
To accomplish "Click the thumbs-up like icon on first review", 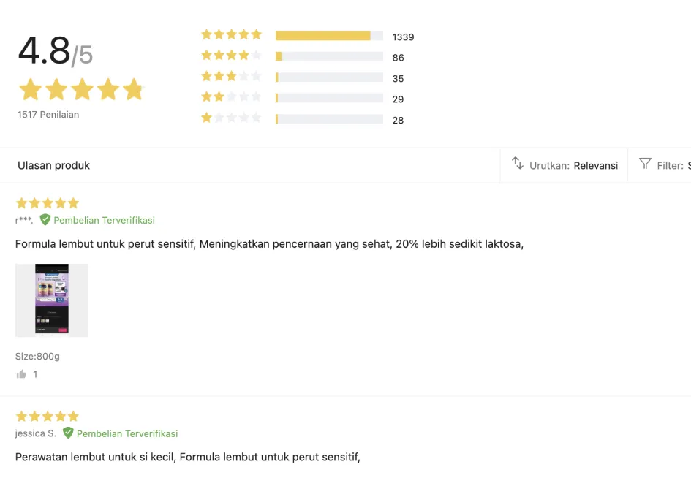I will (22, 374).
